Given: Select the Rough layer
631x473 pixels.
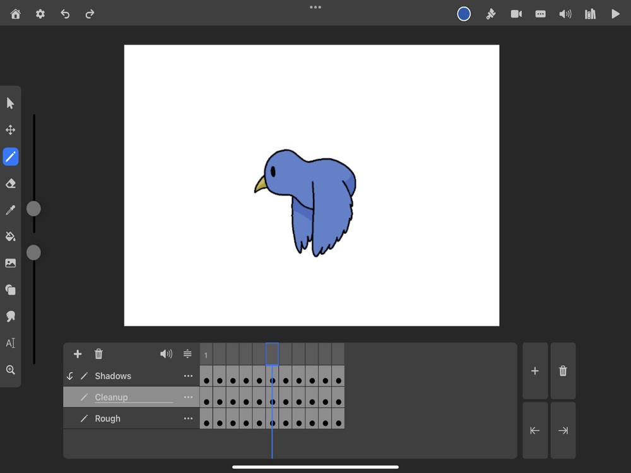Looking at the screenshot, I should tap(108, 419).
